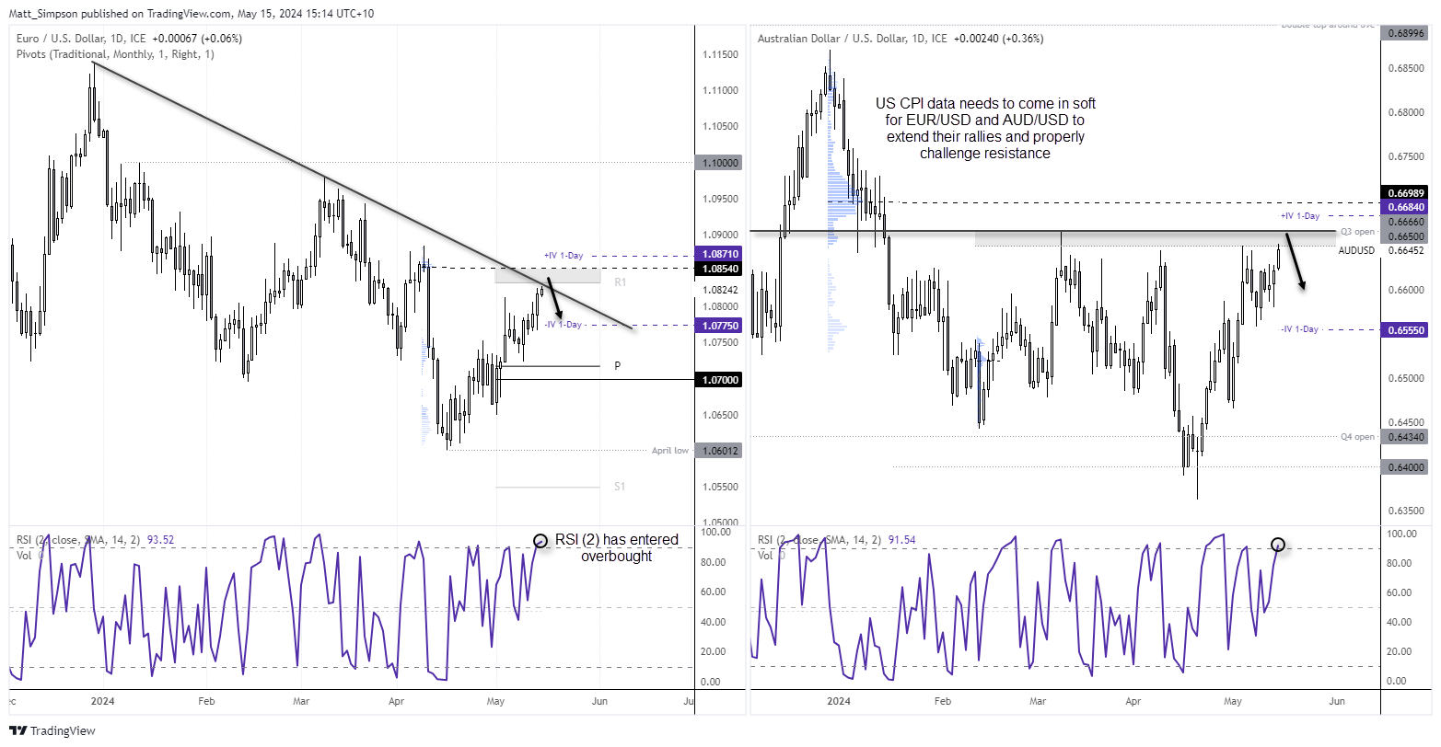Click Apr on the EUR/USD time axis
The image size is (1441, 747).
(396, 701)
